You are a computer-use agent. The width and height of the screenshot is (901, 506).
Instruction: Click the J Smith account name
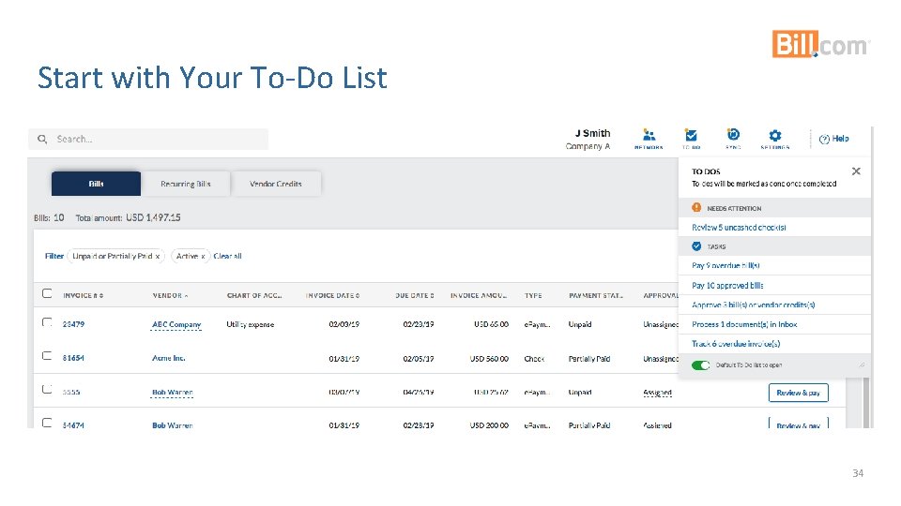tap(593, 133)
